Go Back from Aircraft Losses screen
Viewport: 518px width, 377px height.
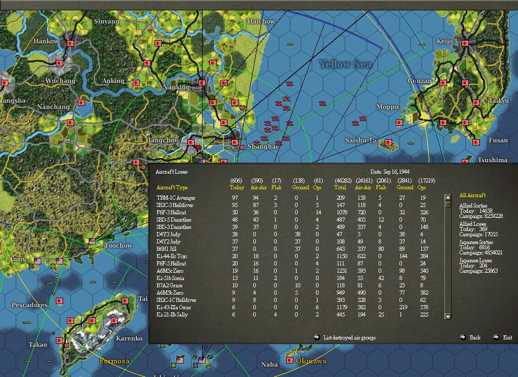471,337
